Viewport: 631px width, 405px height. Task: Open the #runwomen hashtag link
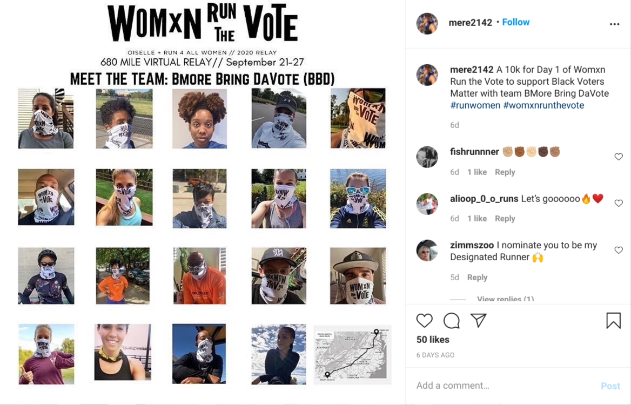[475, 105]
